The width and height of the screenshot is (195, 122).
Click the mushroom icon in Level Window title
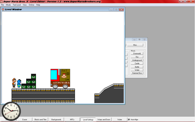(3, 9)
